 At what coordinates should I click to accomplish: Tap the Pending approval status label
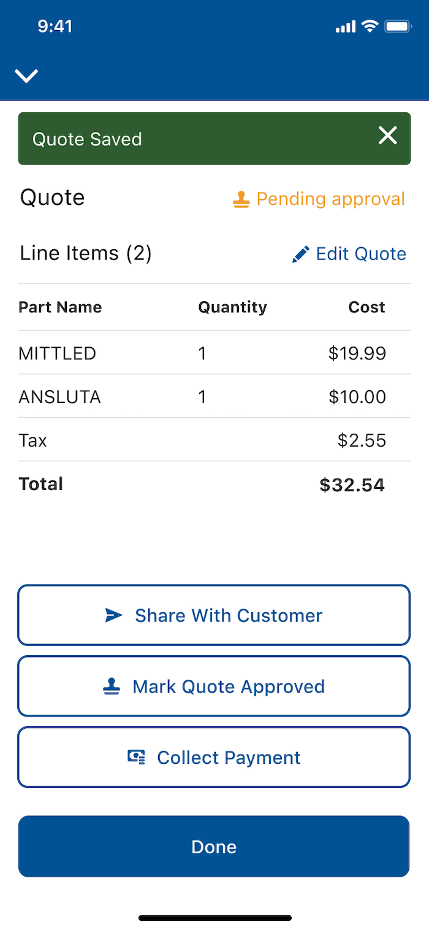click(x=330, y=199)
